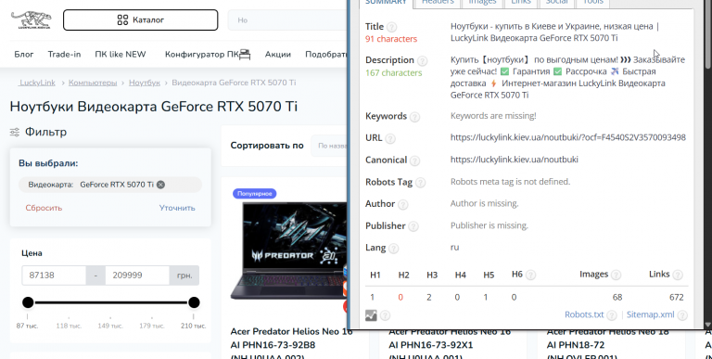The width and height of the screenshot is (712, 359).
Task: Click 'Robots meta tag is not defined.' text
Action: pos(510,182)
